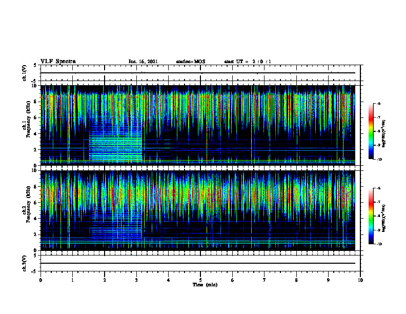Click the ch.2 frequency tick label '2'
Screen dimensions: 406x314
coord(35,234)
